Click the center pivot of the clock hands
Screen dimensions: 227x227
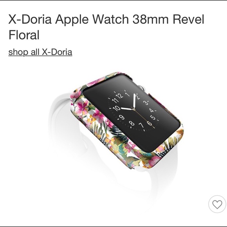pyautogui.click(x=134, y=110)
